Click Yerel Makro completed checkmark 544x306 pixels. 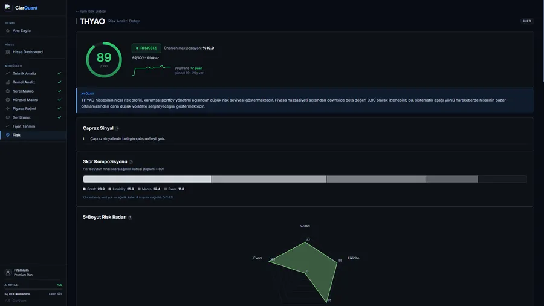pos(59,91)
